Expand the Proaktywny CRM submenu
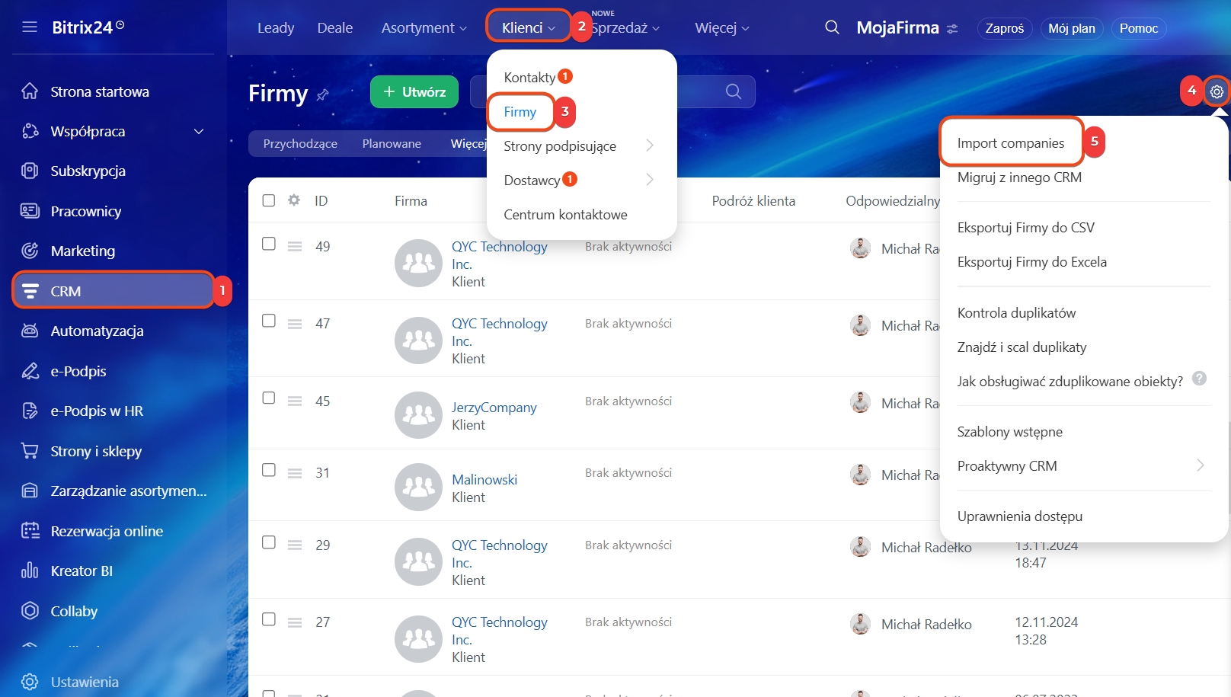The width and height of the screenshot is (1231, 697). [1200, 465]
